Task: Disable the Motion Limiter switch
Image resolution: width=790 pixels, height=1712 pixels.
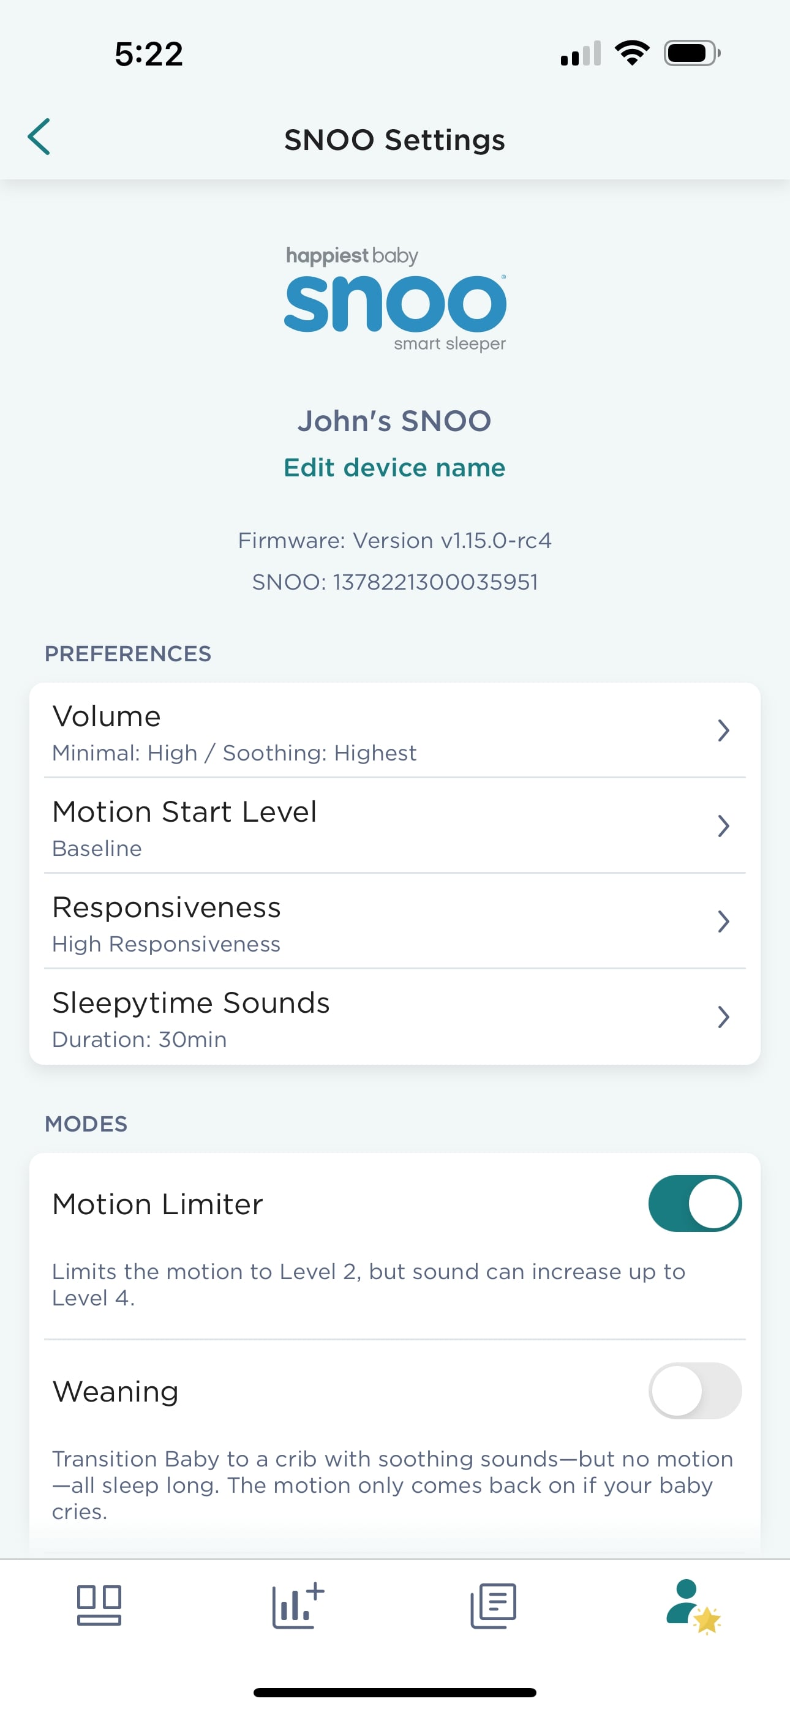Action: tap(695, 1204)
